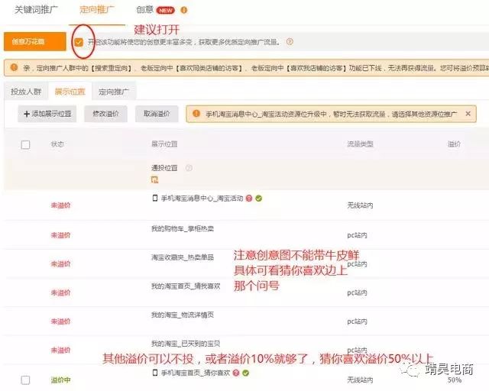Click the 展示位置 column header
This screenshot has height=391, width=489.
click(164, 144)
